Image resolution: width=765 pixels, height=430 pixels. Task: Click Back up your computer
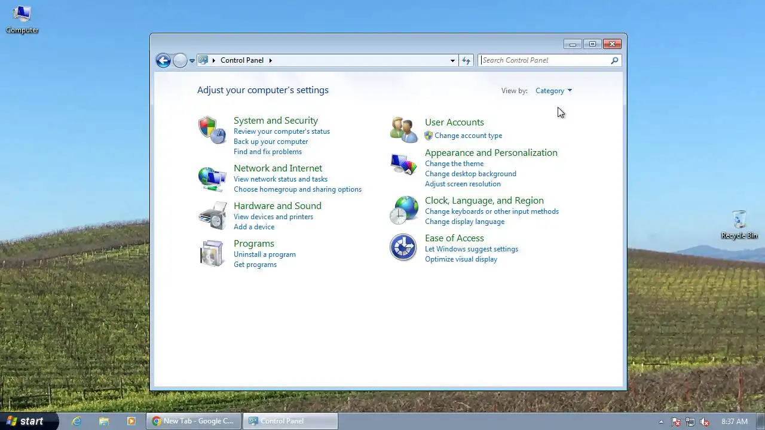271,142
